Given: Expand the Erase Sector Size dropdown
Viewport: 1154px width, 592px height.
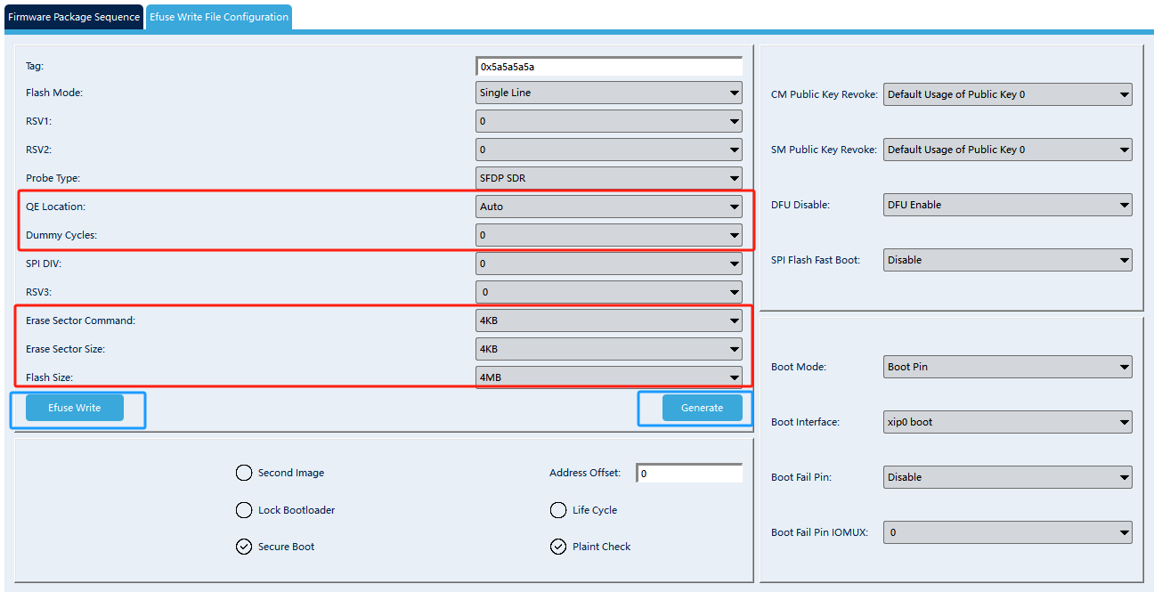Looking at the screenshot, I should pyautogui.click(x=609, y=349).
